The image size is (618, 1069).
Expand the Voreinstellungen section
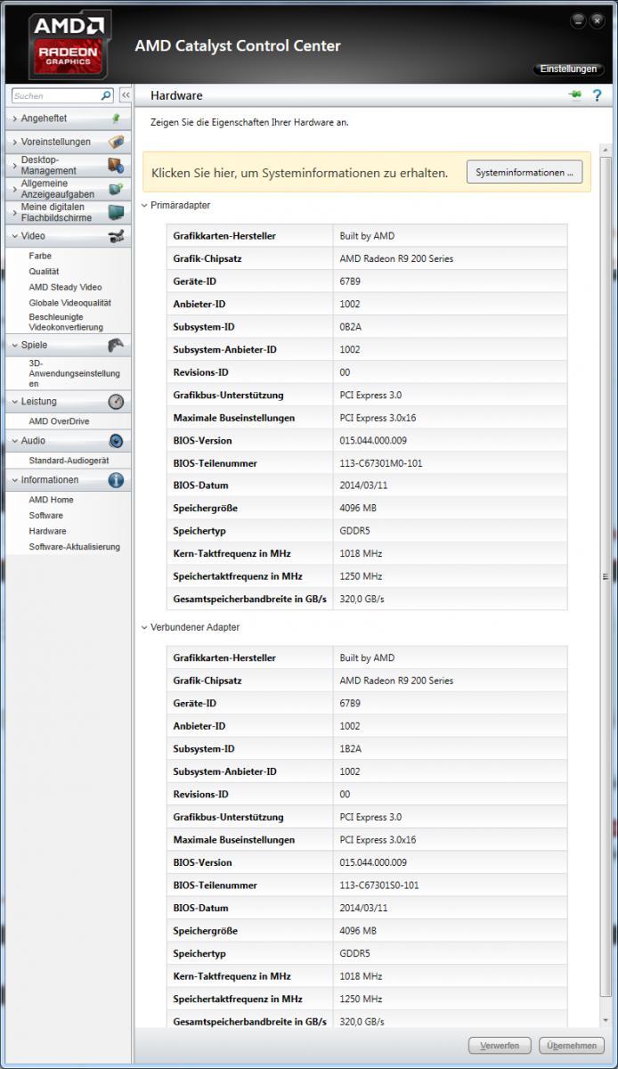(x=67, y=142)
